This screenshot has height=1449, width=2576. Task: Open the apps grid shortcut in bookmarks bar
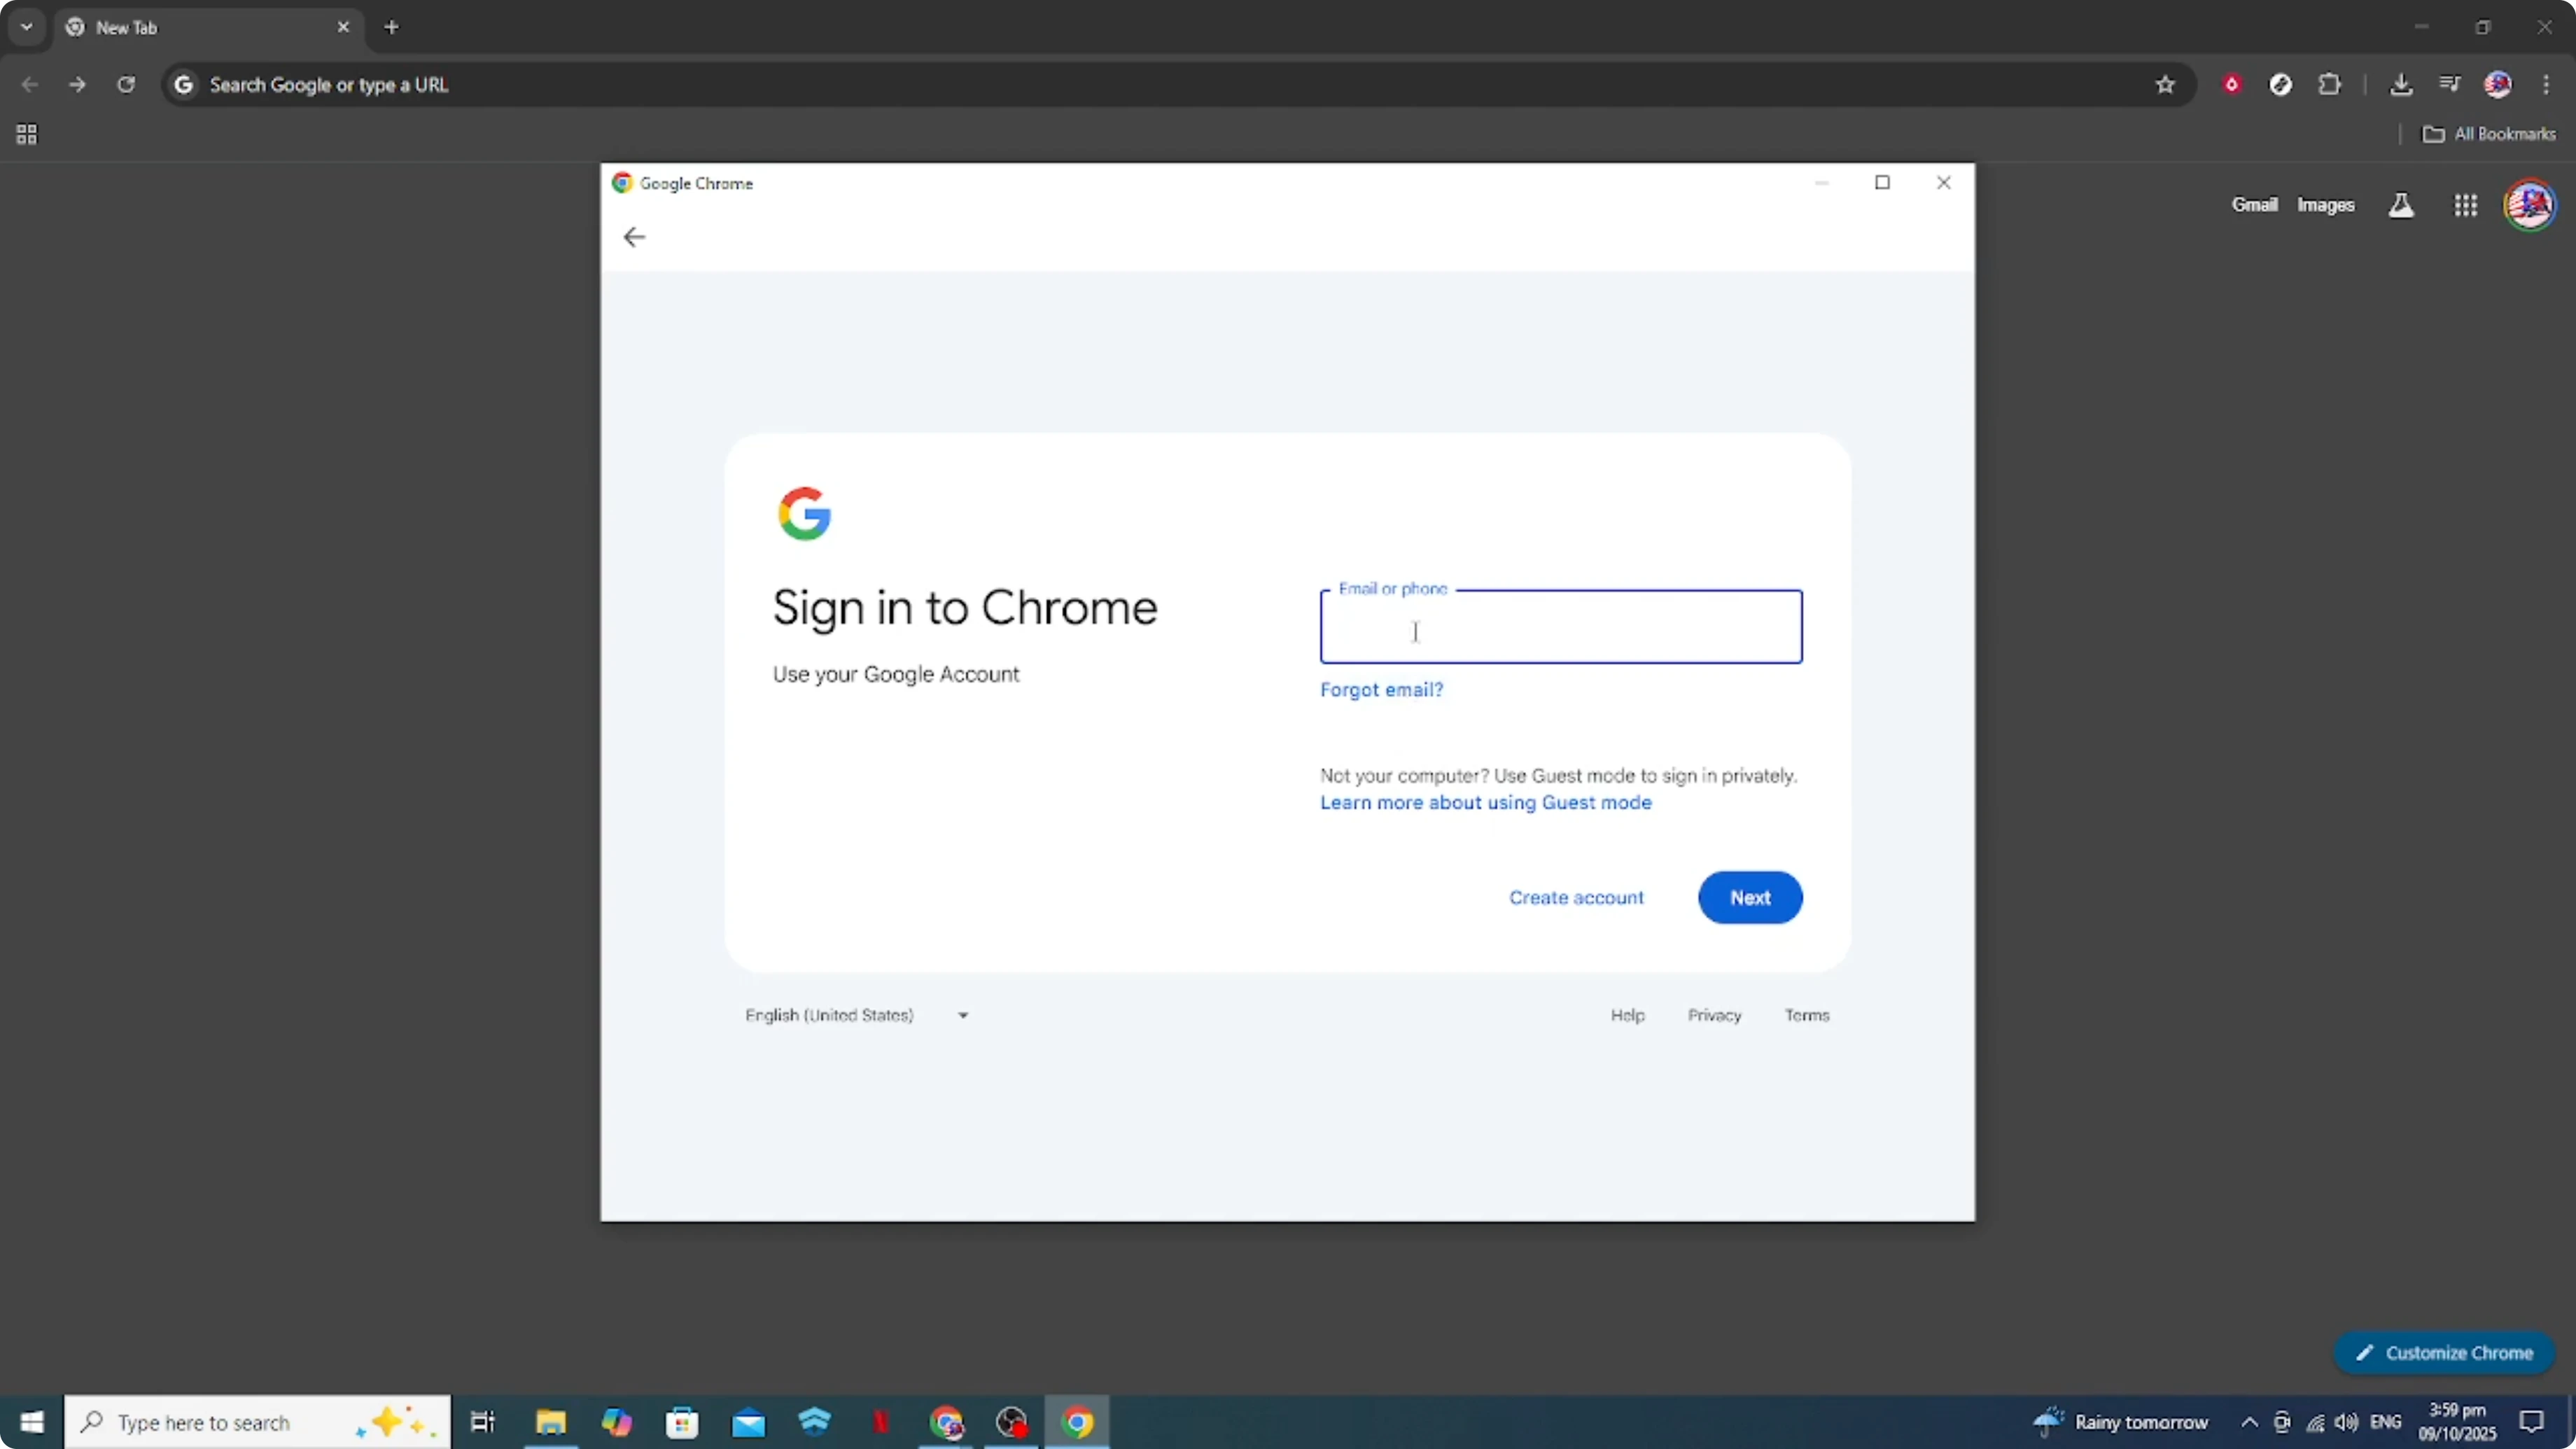click(x=27, y=134)
